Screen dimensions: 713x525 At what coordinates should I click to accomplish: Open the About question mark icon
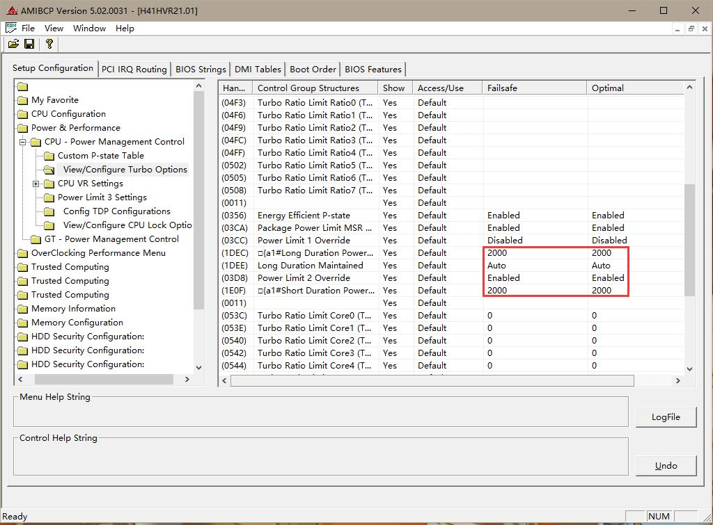(x=49, y=44)
